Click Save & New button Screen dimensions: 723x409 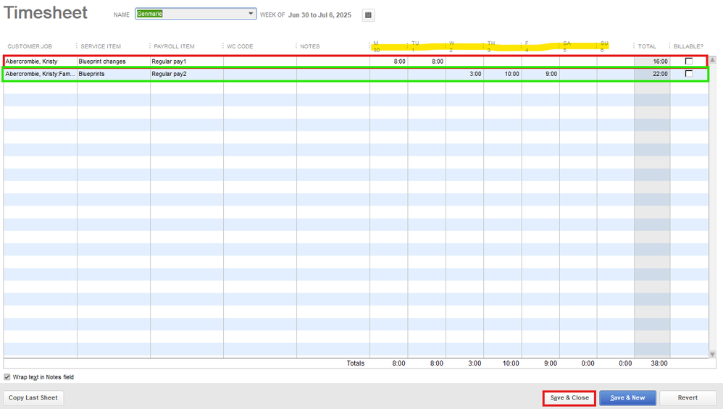pyautogui.click(x=627, y=398)
